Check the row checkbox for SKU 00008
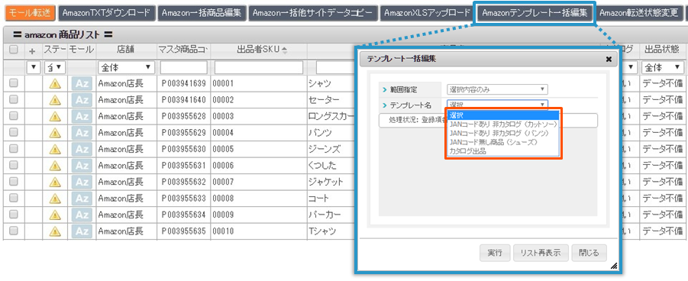Image resolution: width=688 pixels, height=281 pixels. (x=14, y=198)
